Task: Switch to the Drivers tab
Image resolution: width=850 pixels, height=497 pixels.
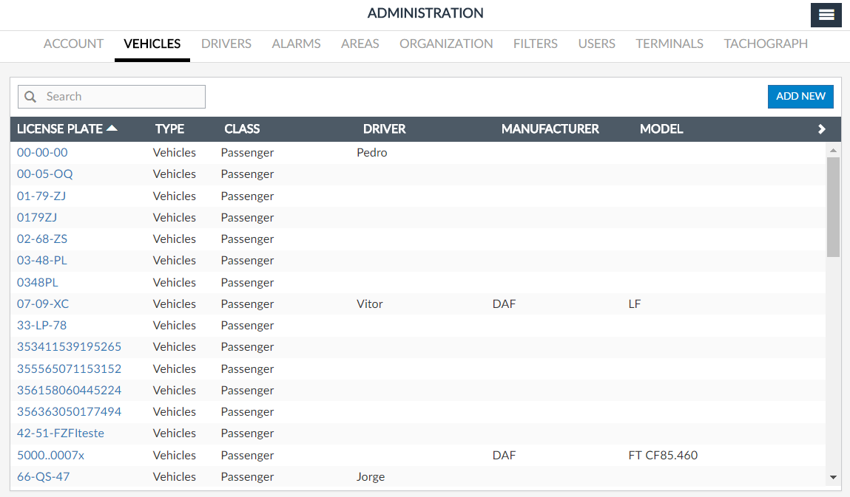Action: [x=226, y=44]
